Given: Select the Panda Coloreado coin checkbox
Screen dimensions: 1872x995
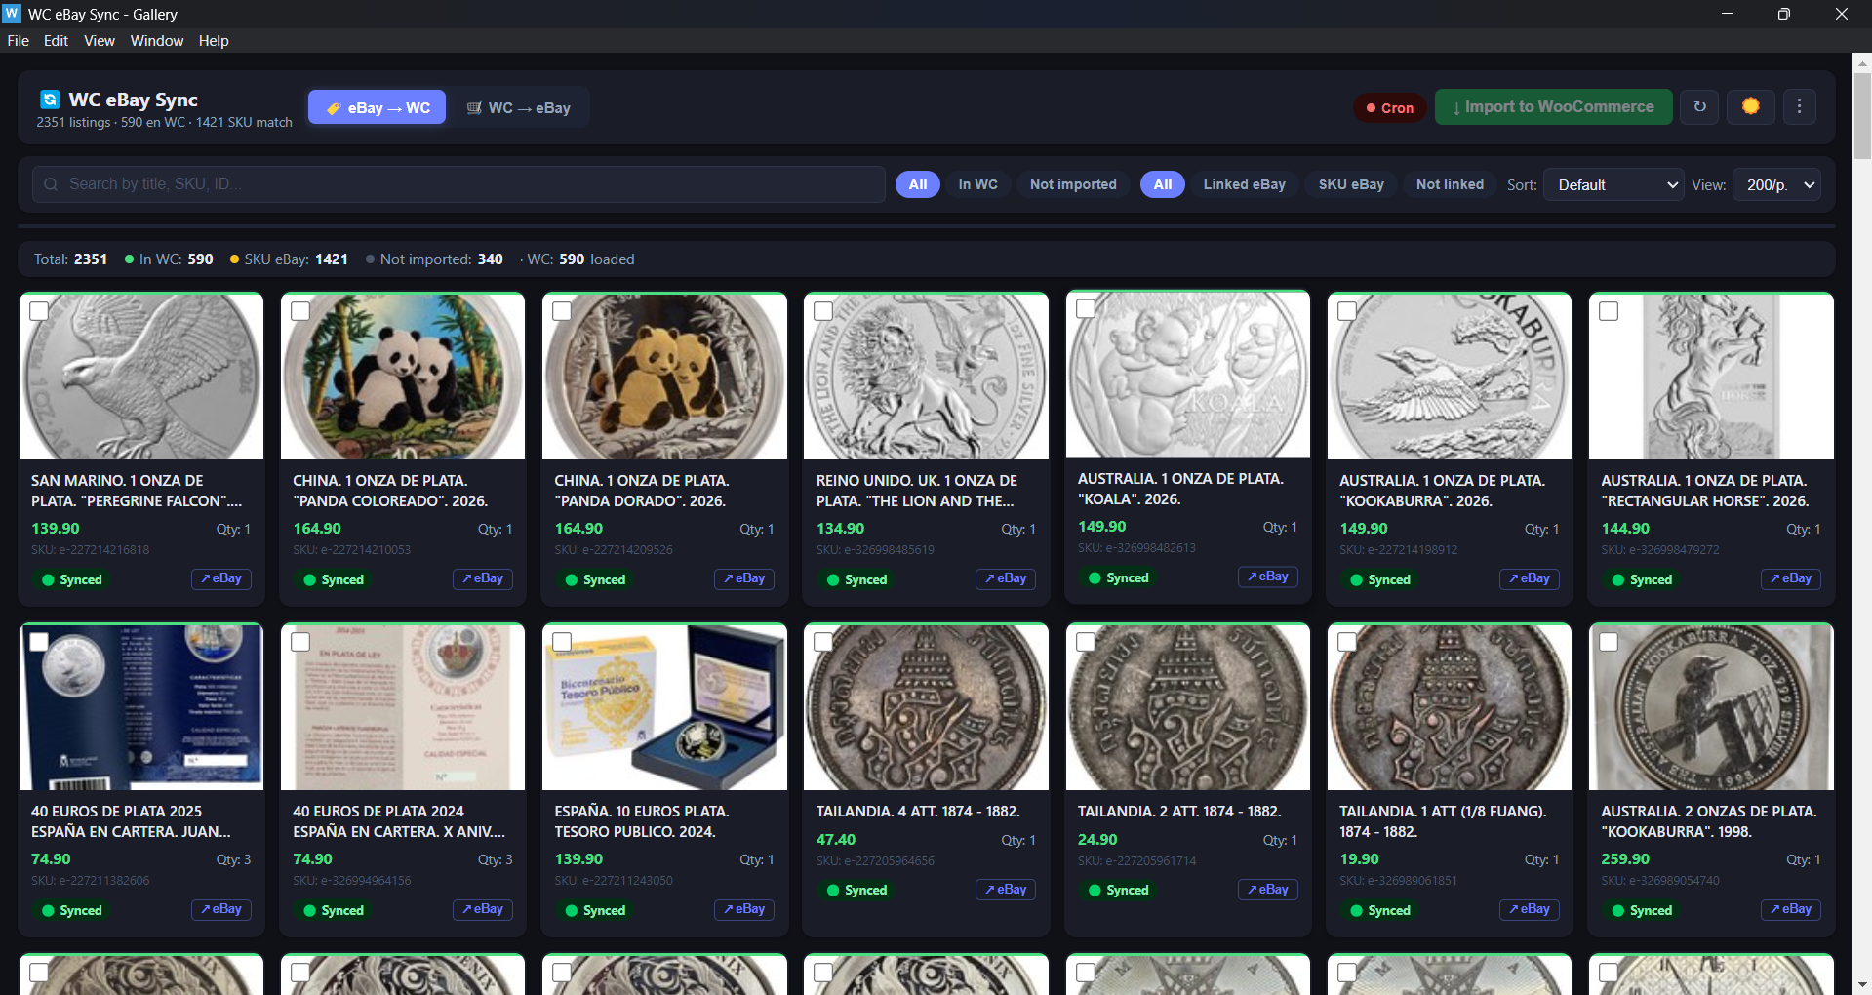Looking at the screenshot, I should tap(300, 311).
